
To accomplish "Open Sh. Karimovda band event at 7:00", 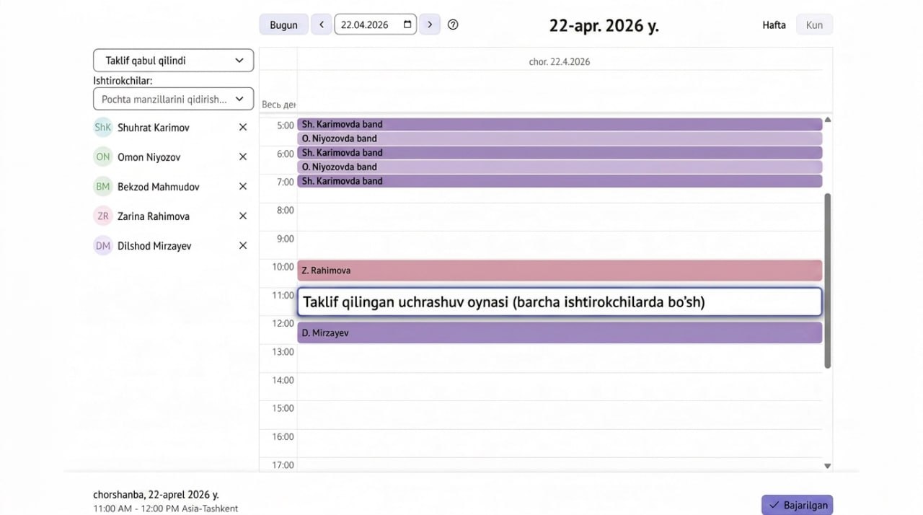I will coord(560,181).
